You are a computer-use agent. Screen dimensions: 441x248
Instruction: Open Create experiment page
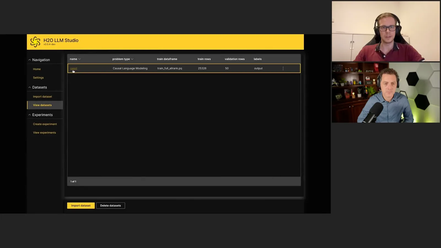[x=45, y=124]
